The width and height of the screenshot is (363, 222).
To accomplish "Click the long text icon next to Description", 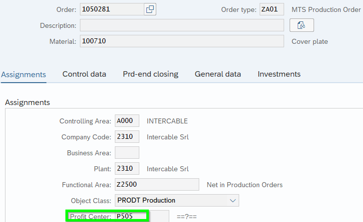I will tap(302, 25).
